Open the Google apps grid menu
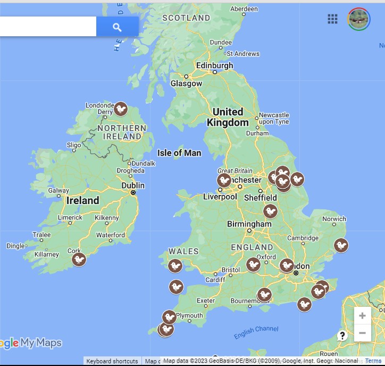 (x=332, y=20)
